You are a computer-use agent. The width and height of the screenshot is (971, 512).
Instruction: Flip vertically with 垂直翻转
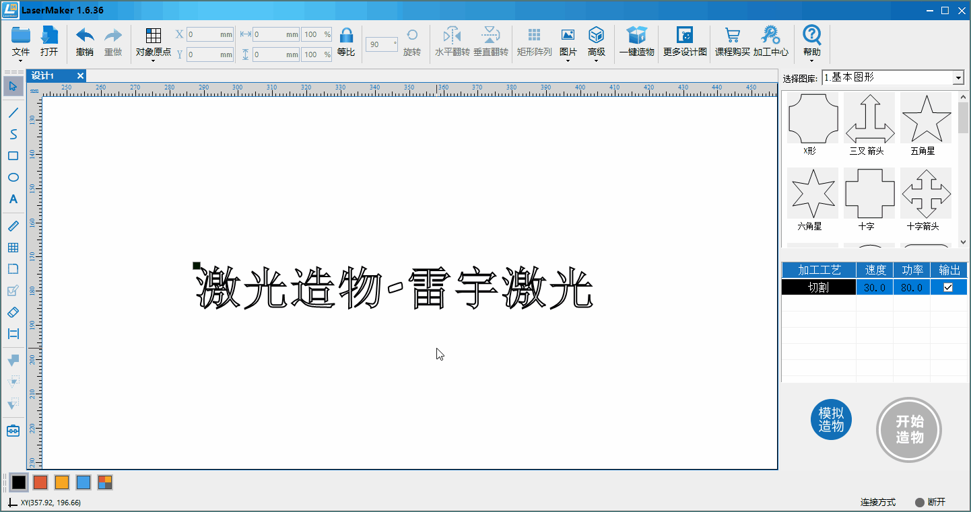point(491,36)
